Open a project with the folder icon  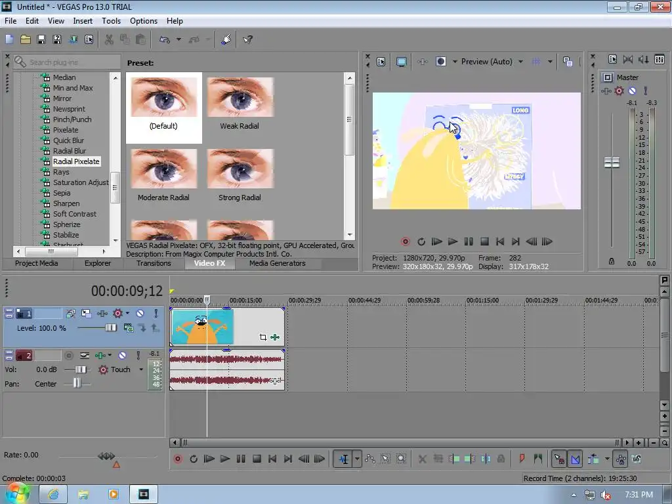pyautogui.click(x=26, y=39)
